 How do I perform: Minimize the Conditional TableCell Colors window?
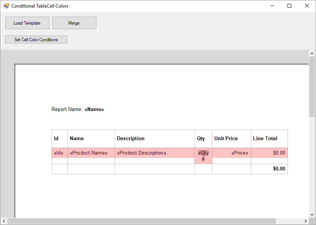(272, 6)
